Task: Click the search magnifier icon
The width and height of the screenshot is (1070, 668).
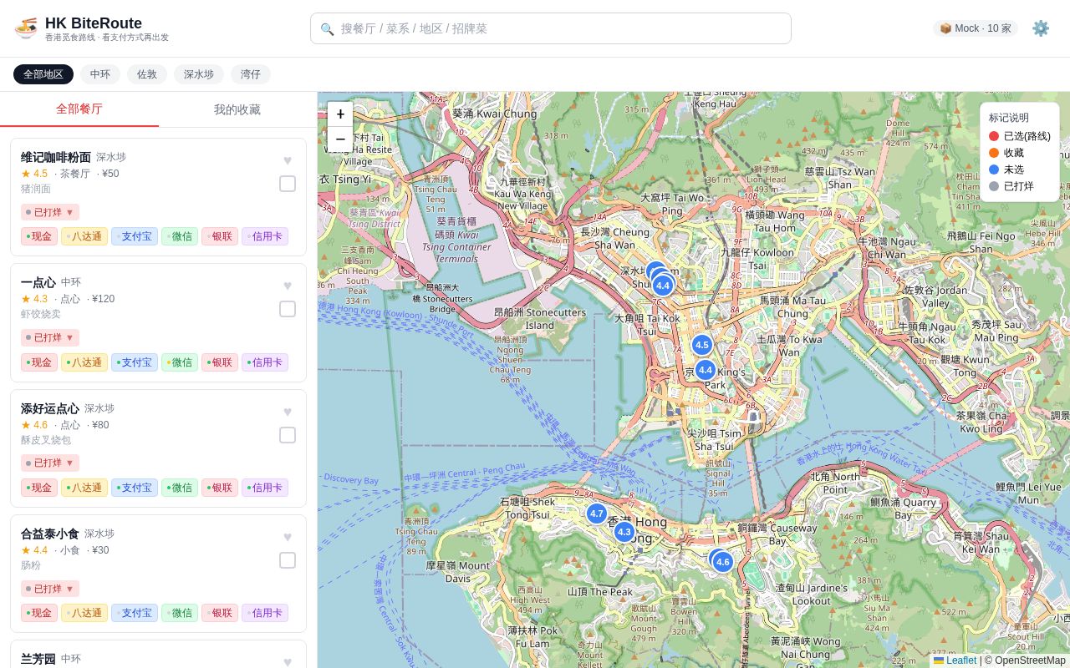Action: click(x=327, y=28)
